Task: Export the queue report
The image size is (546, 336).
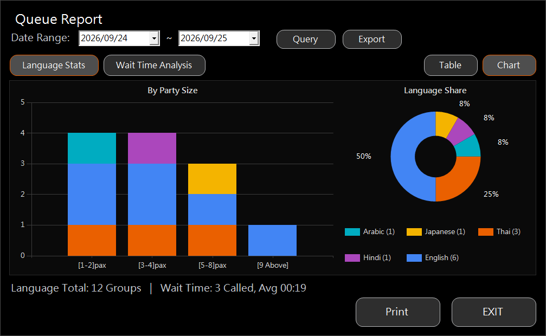Action: [x=372, y=40]
